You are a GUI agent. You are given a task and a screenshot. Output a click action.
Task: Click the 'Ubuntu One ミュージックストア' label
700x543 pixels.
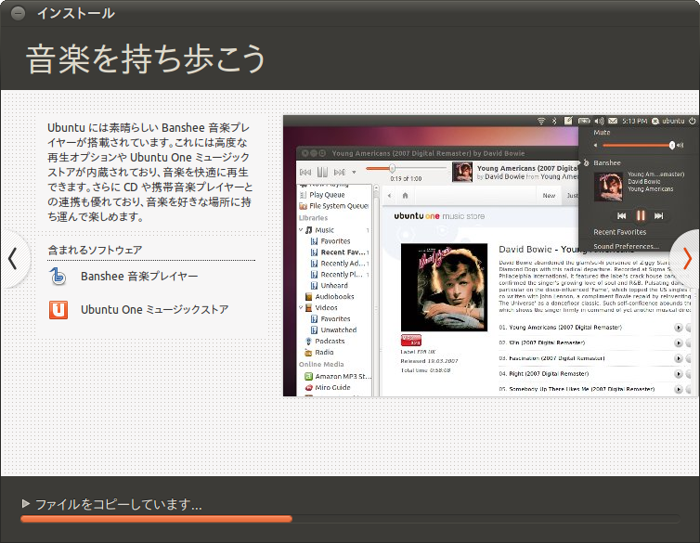coord(154,310)
